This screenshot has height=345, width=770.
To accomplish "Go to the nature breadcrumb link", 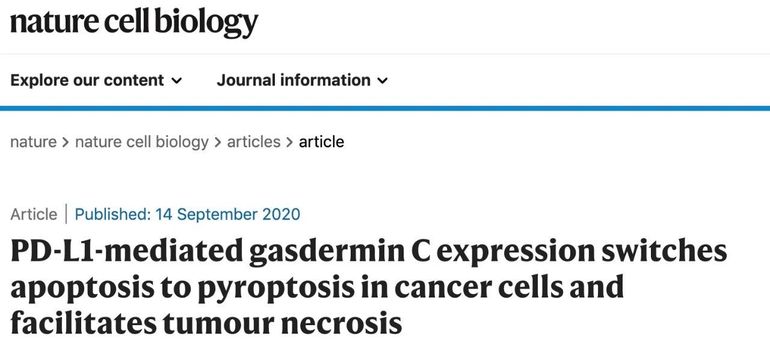I will 34,142.
